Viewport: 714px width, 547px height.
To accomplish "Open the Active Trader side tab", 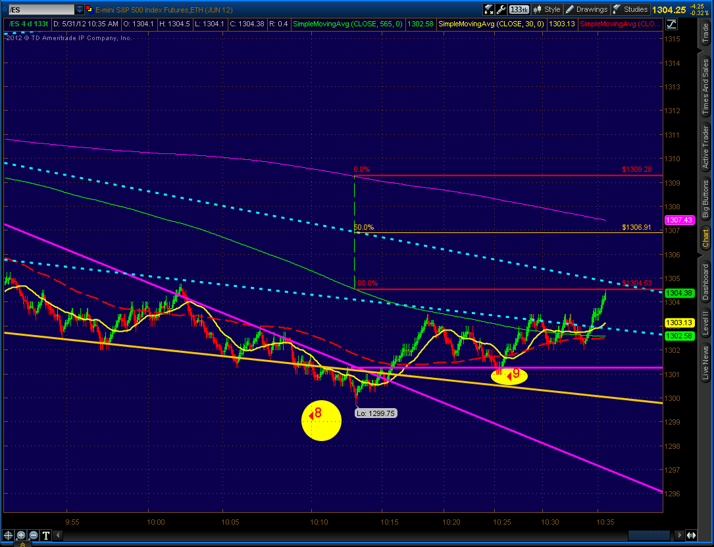I will [x=705, y=146].
